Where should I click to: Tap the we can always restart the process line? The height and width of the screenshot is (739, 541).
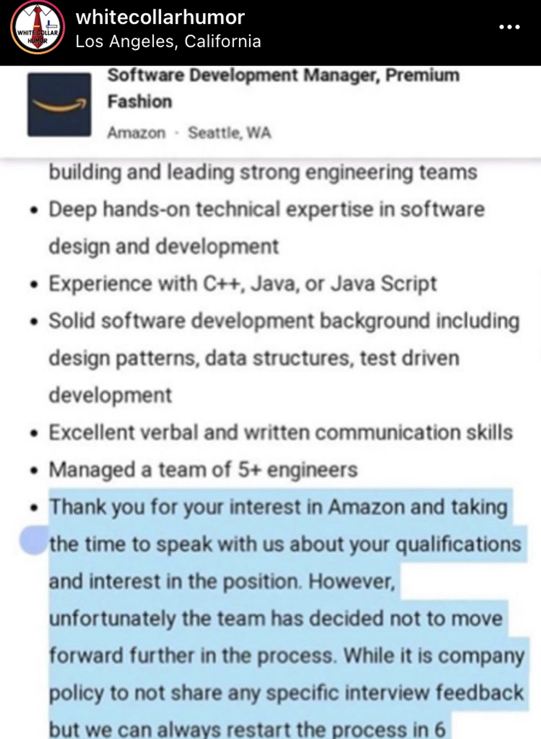[x=247, y=729]
